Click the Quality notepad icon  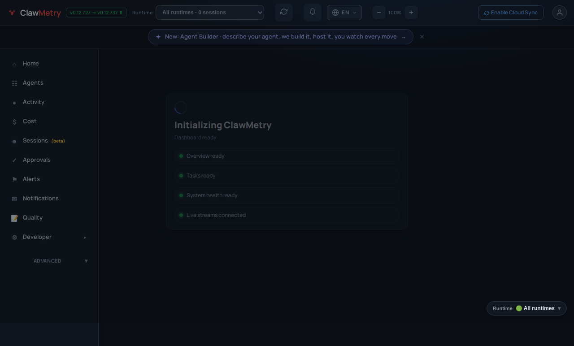pos(14,218)
